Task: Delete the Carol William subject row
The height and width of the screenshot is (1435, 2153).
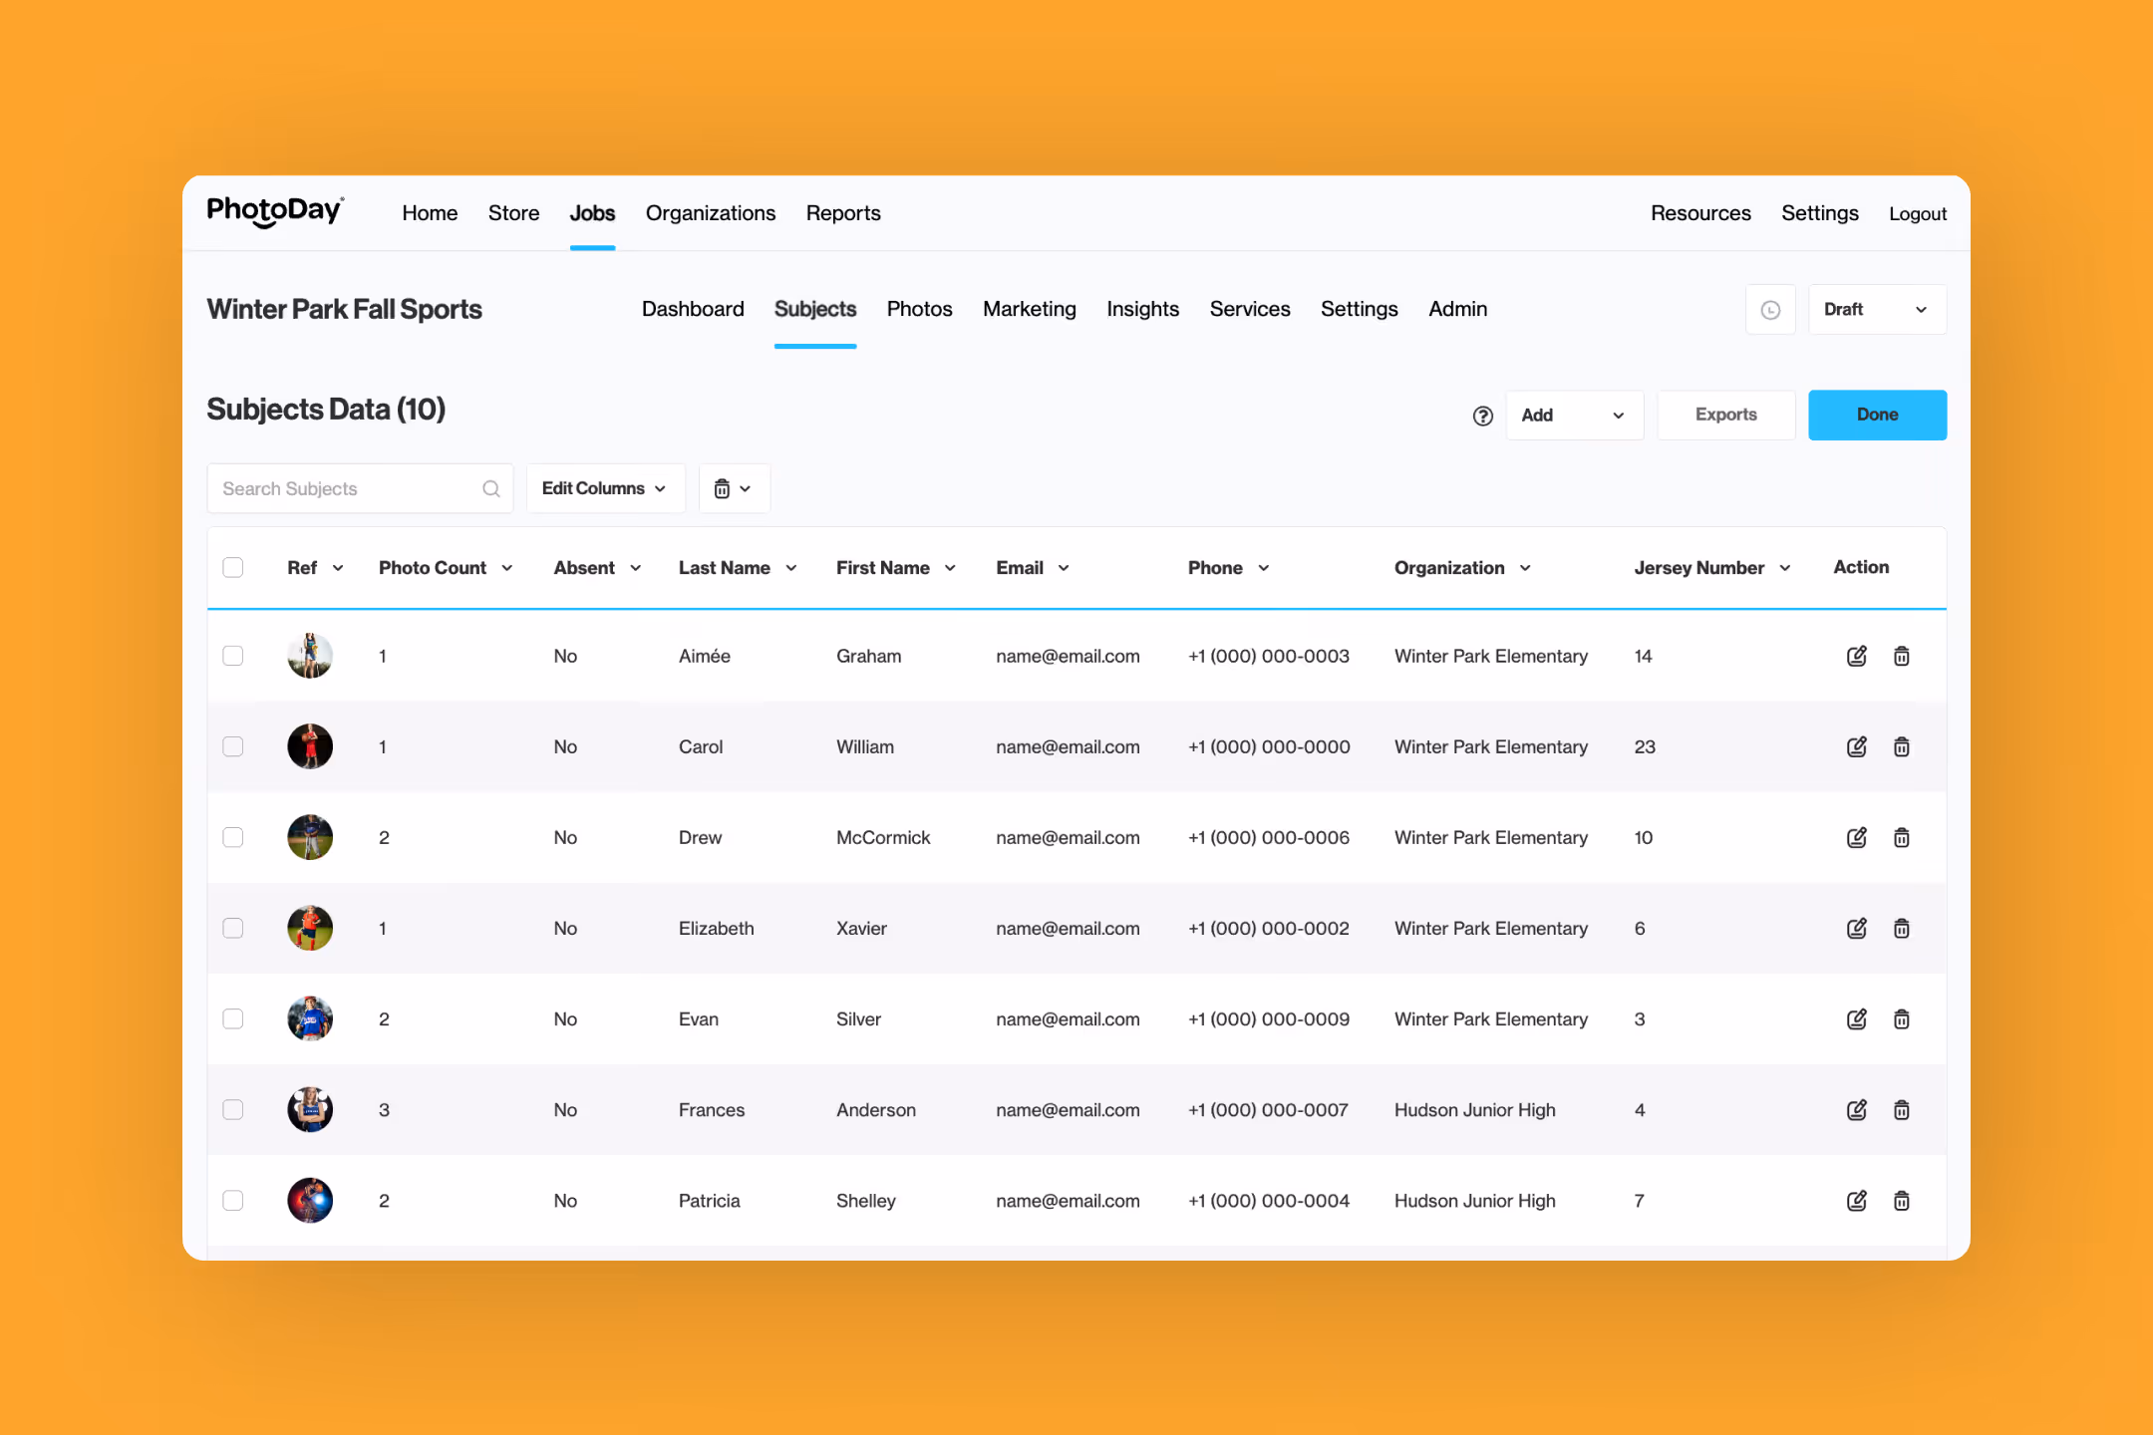Action: [1901, 746]
